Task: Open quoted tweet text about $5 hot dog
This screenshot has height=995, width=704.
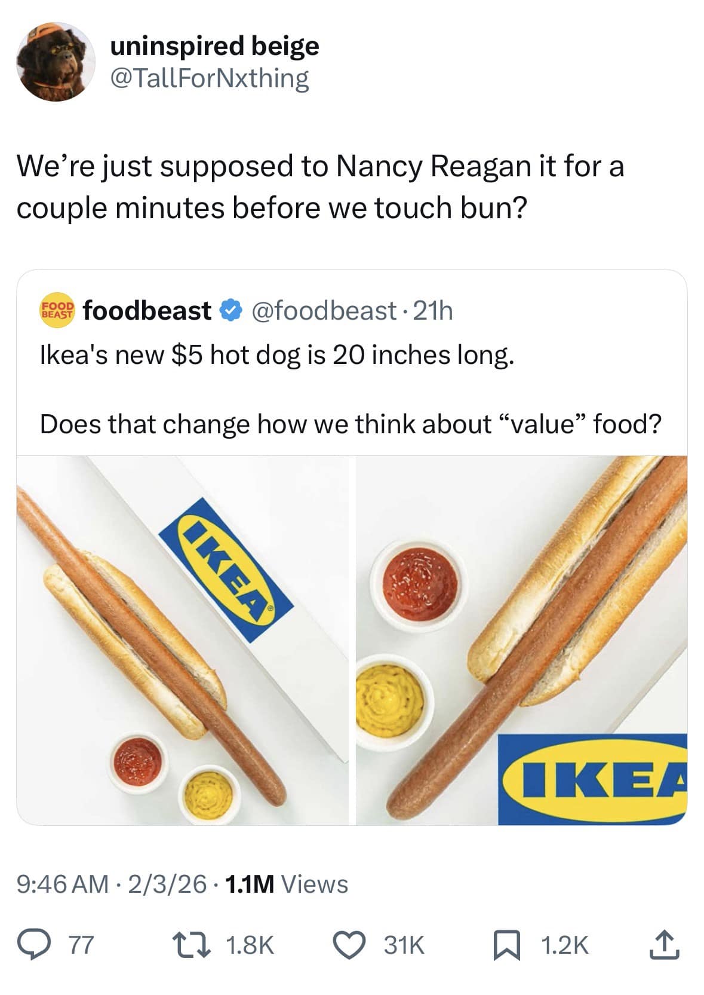Action: pyautogui.click(x=276, y=356)
